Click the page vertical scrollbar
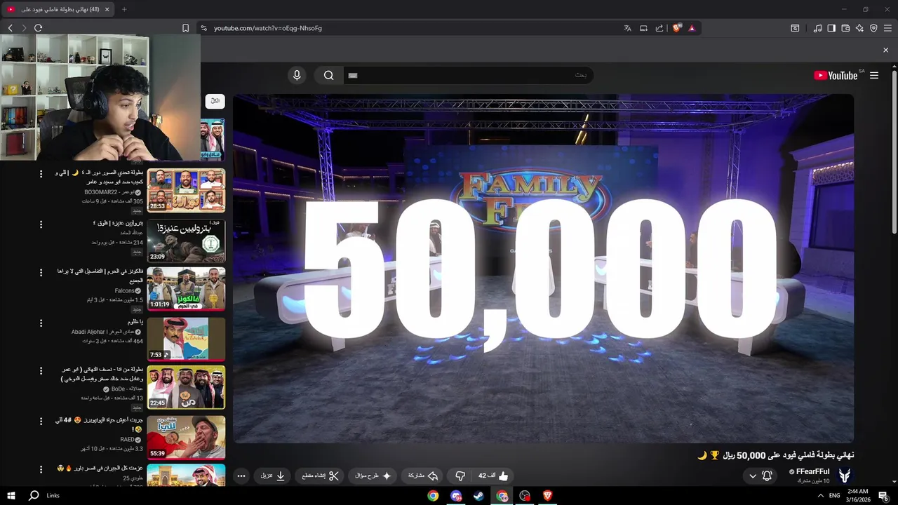The image size is (898, 505). point(894,151)
